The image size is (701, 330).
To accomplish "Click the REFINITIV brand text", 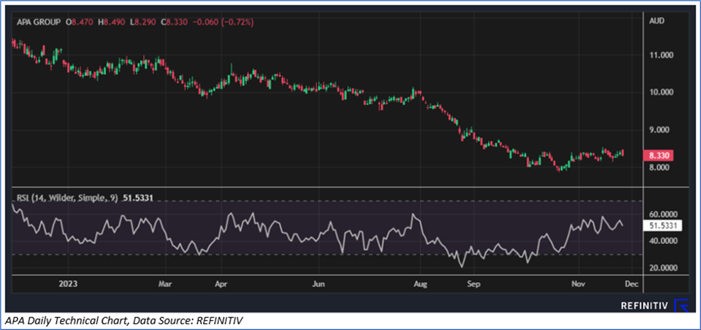I will click(x=646, y=306).
